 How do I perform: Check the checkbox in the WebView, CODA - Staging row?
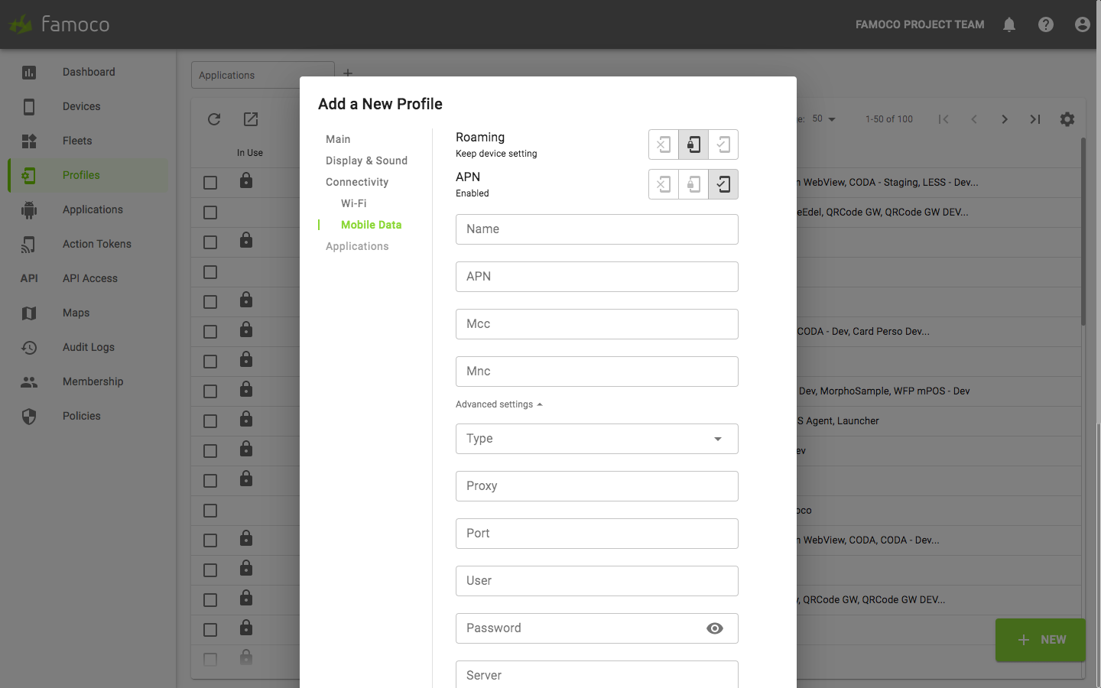pos(210,183)
